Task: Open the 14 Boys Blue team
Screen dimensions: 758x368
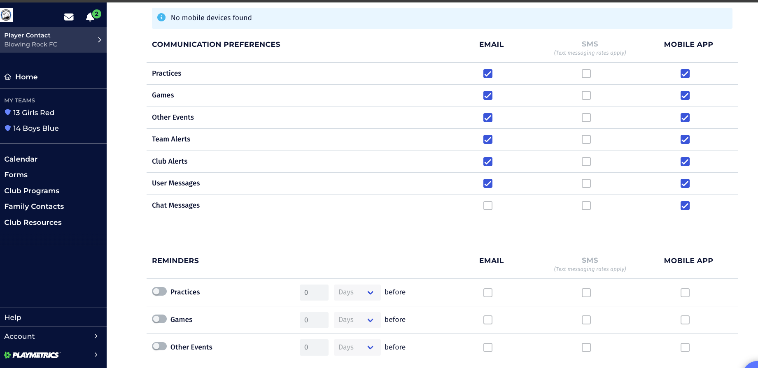Action: 36,128
